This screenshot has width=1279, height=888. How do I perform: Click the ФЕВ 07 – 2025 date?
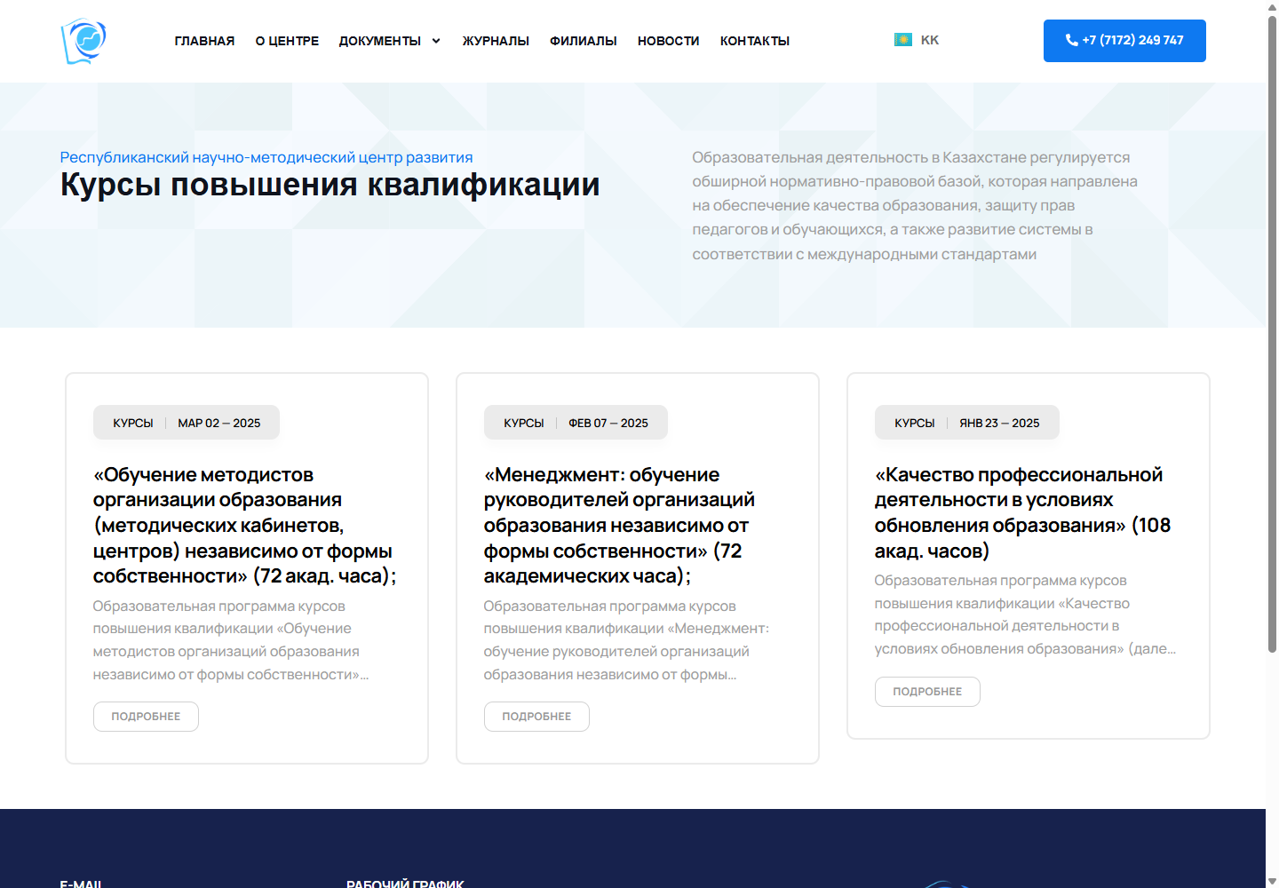coord(608,423)
